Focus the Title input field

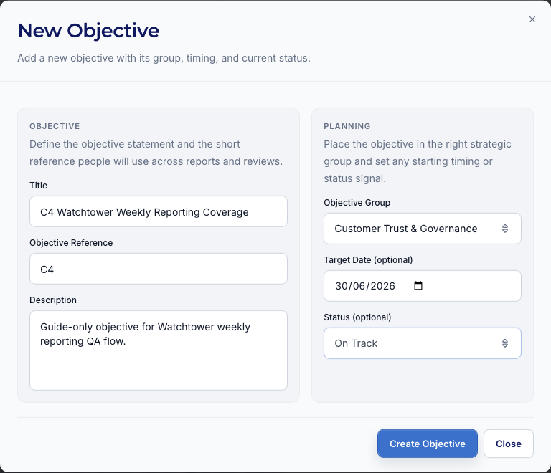click(158, 211)
